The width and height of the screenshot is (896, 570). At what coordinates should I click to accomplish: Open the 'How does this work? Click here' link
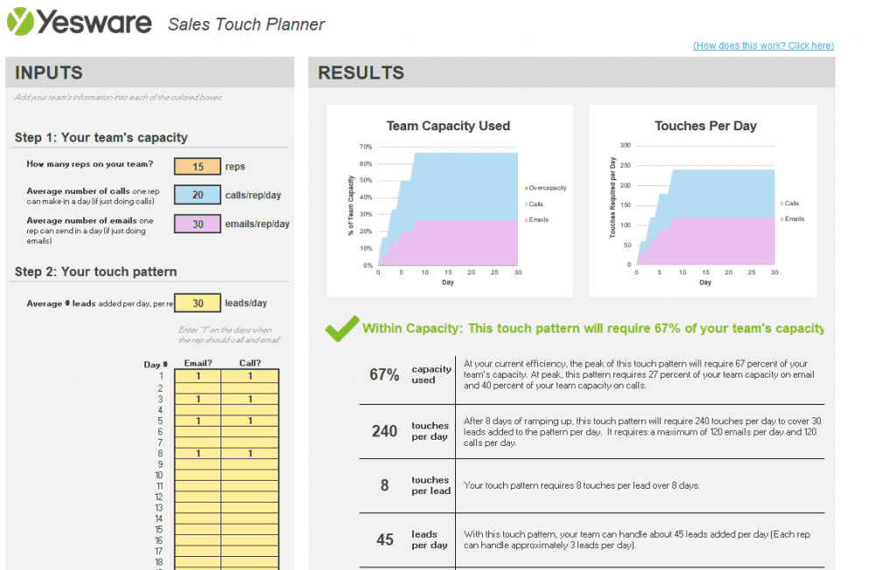(763, 45)
